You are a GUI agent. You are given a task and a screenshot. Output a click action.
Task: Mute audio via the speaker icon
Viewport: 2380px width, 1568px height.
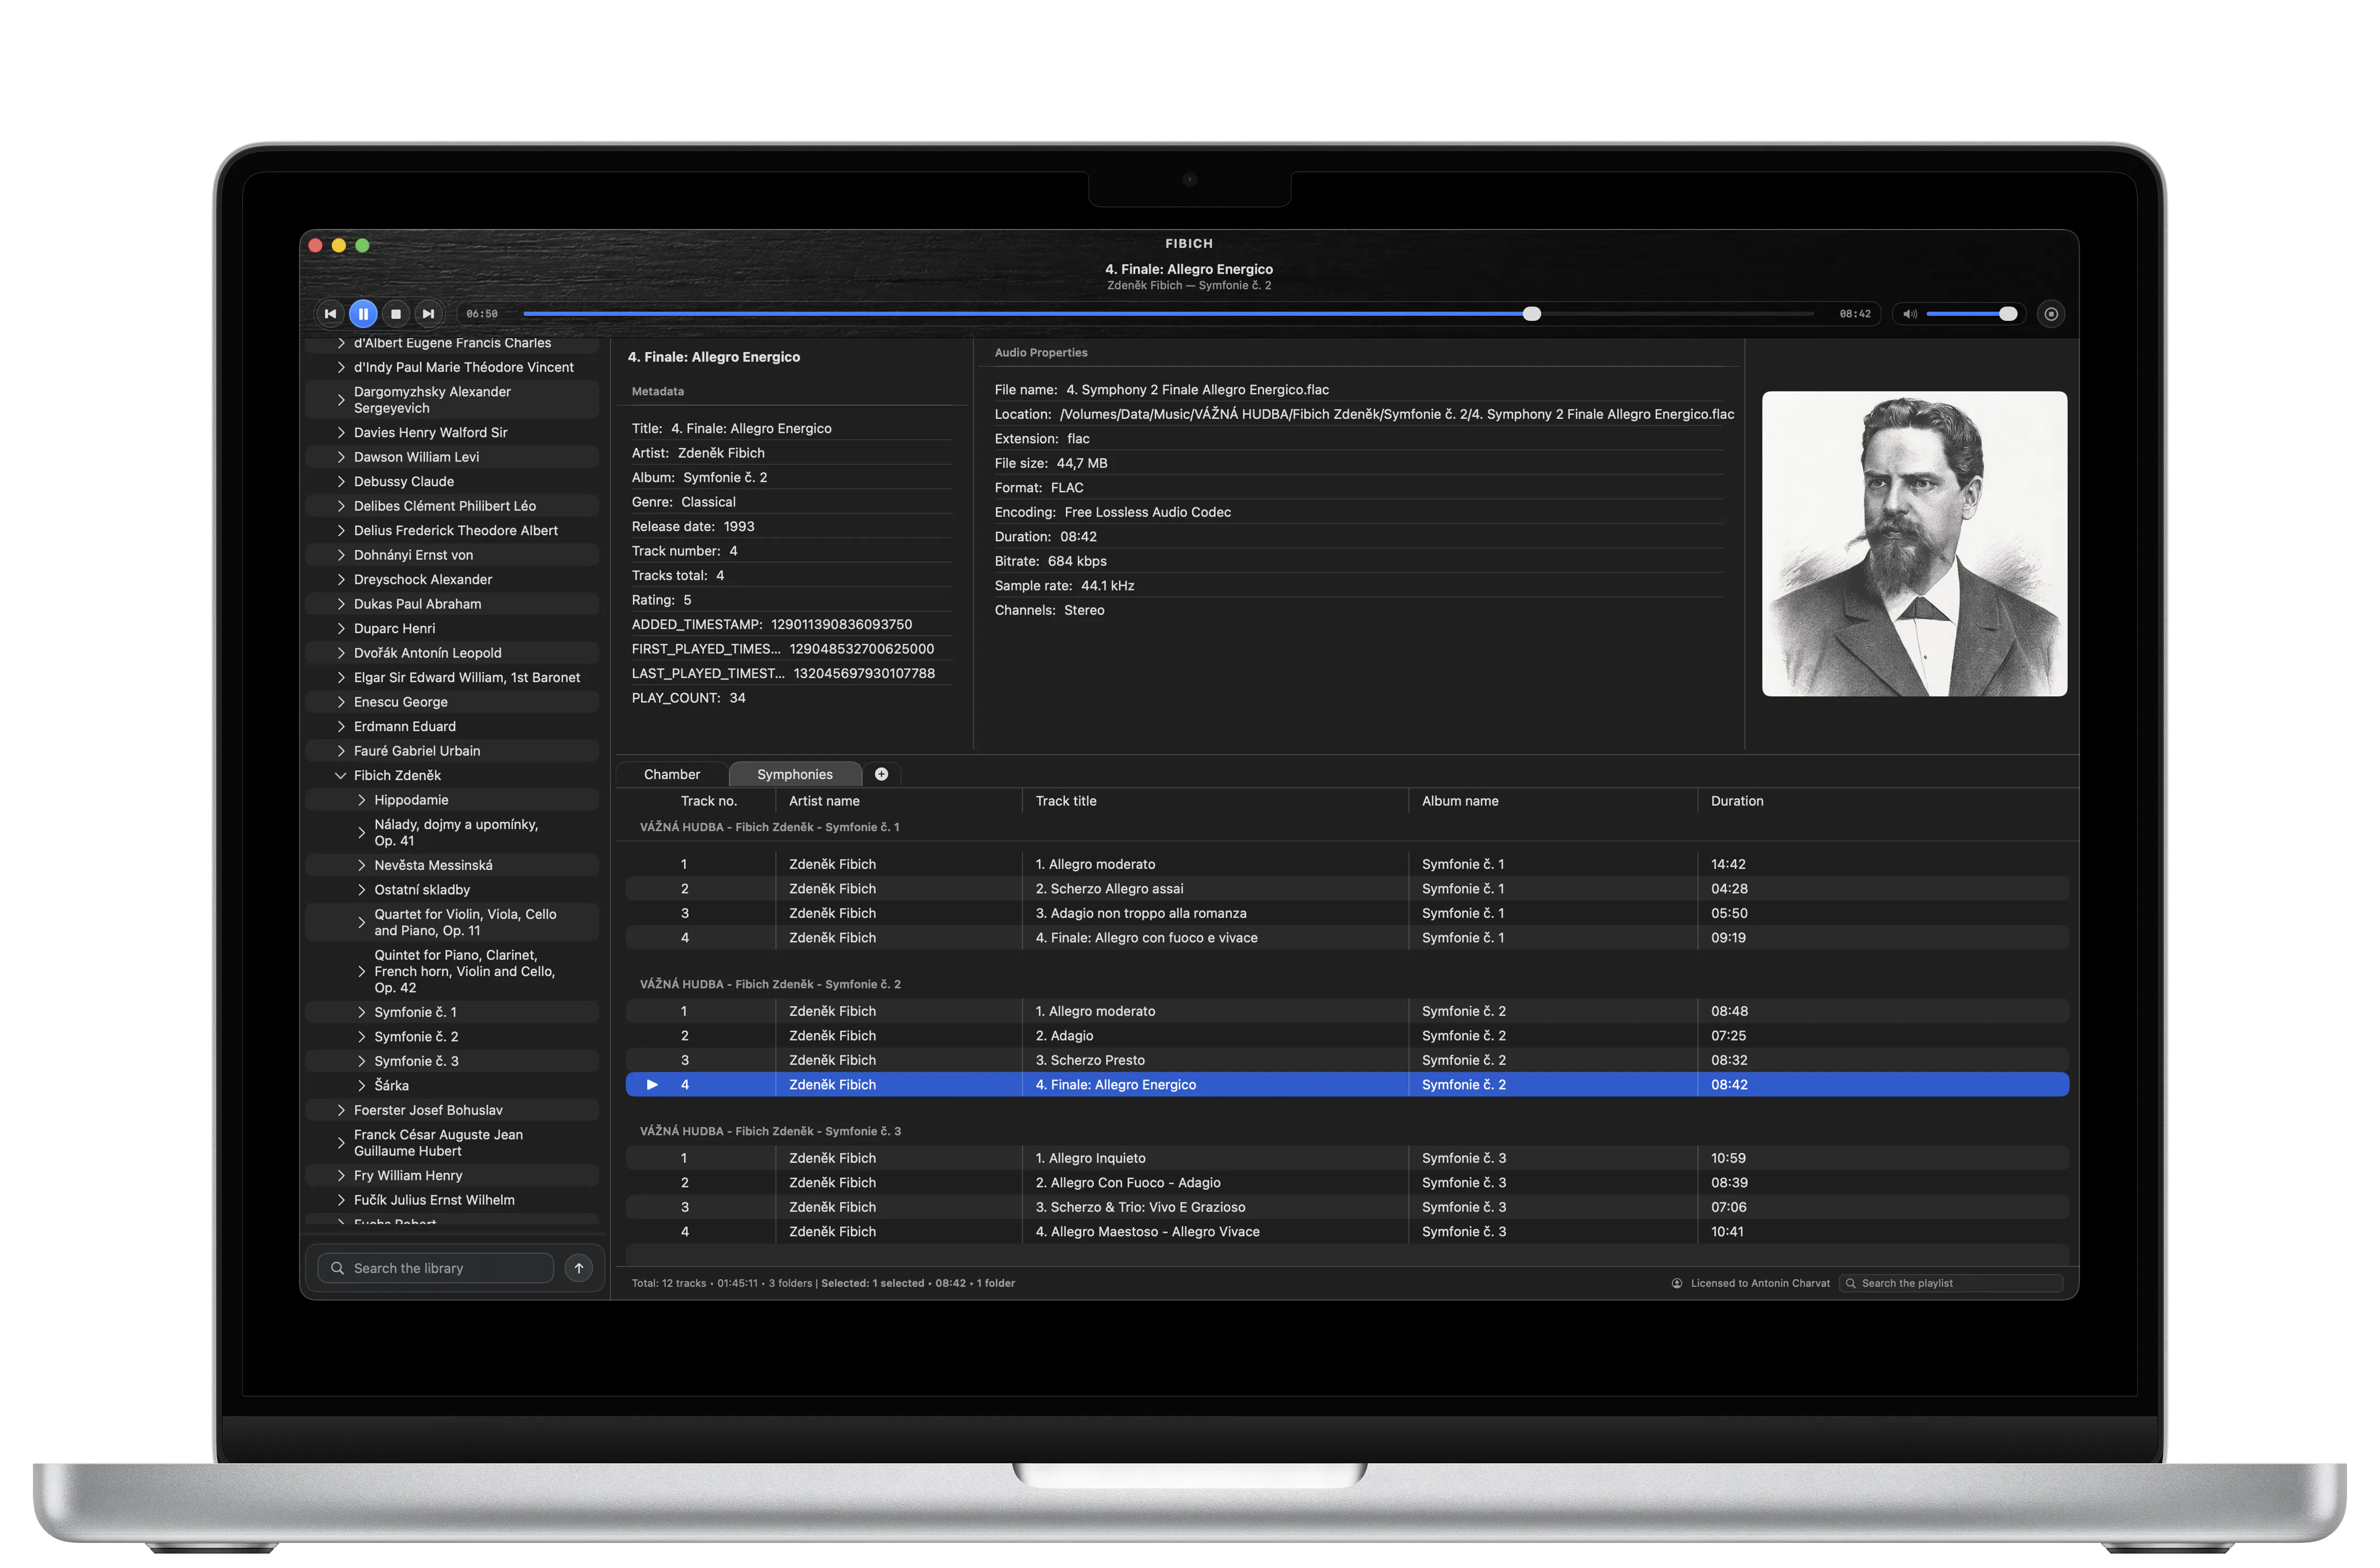(x=1909, y=314)
